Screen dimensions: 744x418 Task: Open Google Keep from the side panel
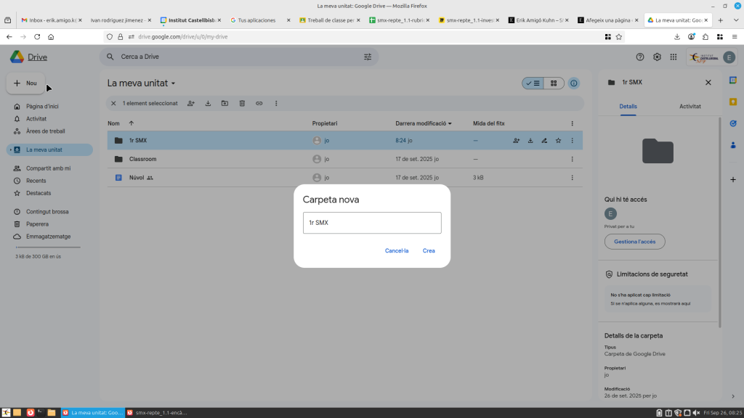click(x=733, y=102)
